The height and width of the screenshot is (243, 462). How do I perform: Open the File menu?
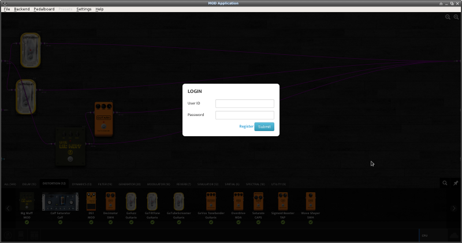coord(7,9)
